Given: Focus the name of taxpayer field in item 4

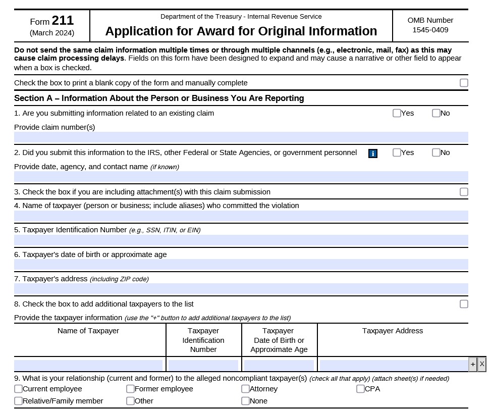Looking at the screenshot, I should tap(241, 216).
